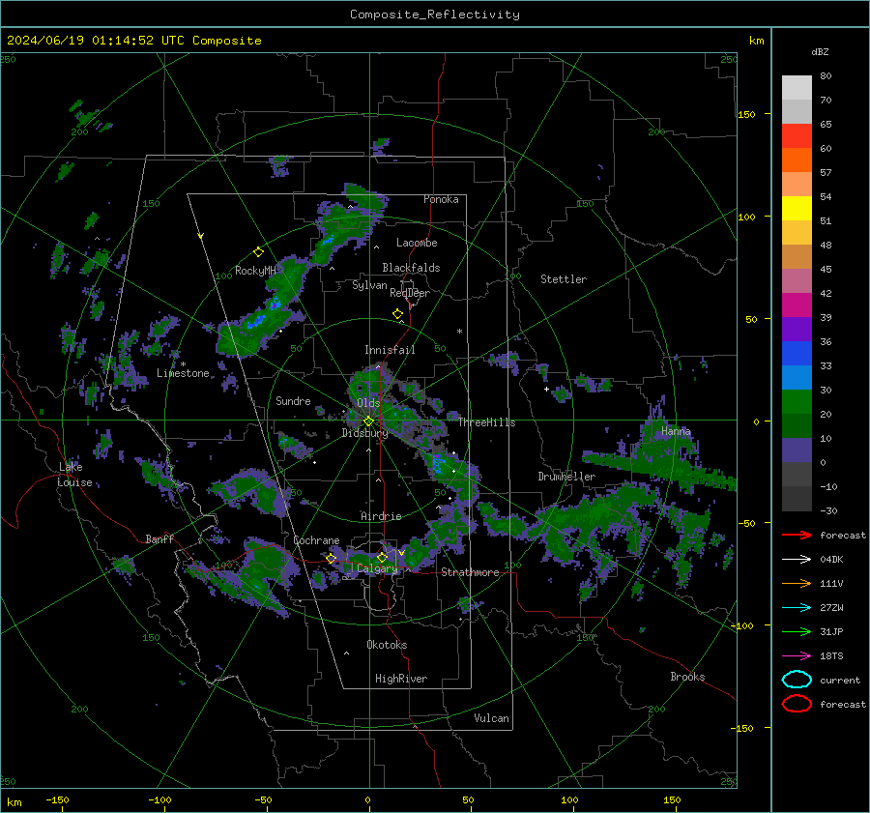Click the dBZ legend heading
This screenshot has width=870, height=813.
[820, 52]
